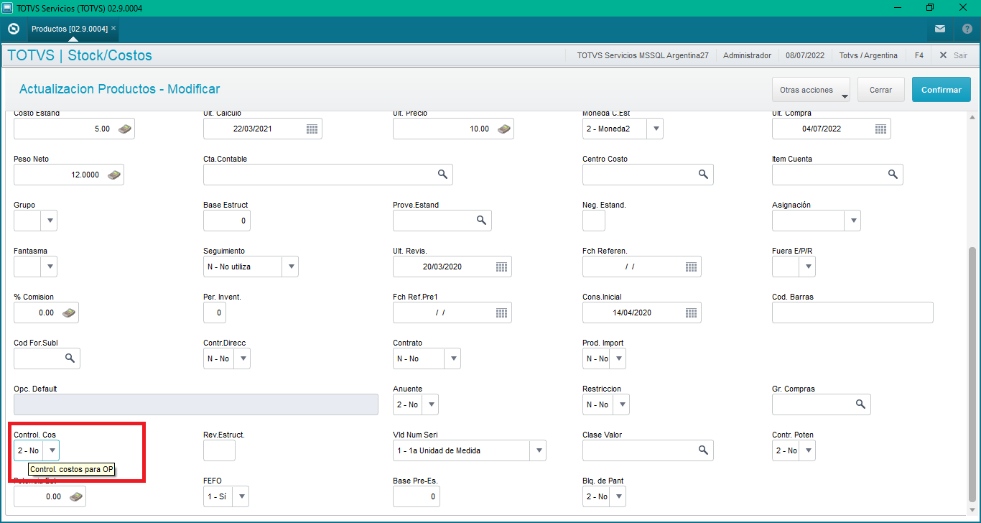
Task: Open the Moneda C.Est dropdown
Action: coord(654,129)
